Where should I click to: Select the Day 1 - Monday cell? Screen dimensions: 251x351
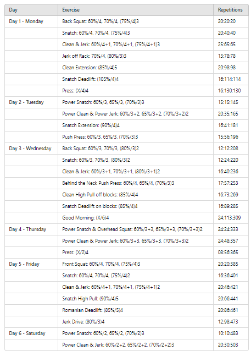pos(31,21)
